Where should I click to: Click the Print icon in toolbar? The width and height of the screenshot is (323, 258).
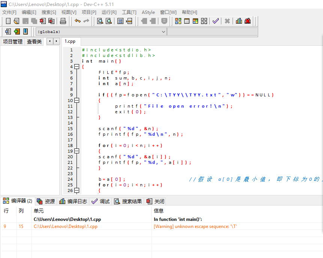click(63, 21)
